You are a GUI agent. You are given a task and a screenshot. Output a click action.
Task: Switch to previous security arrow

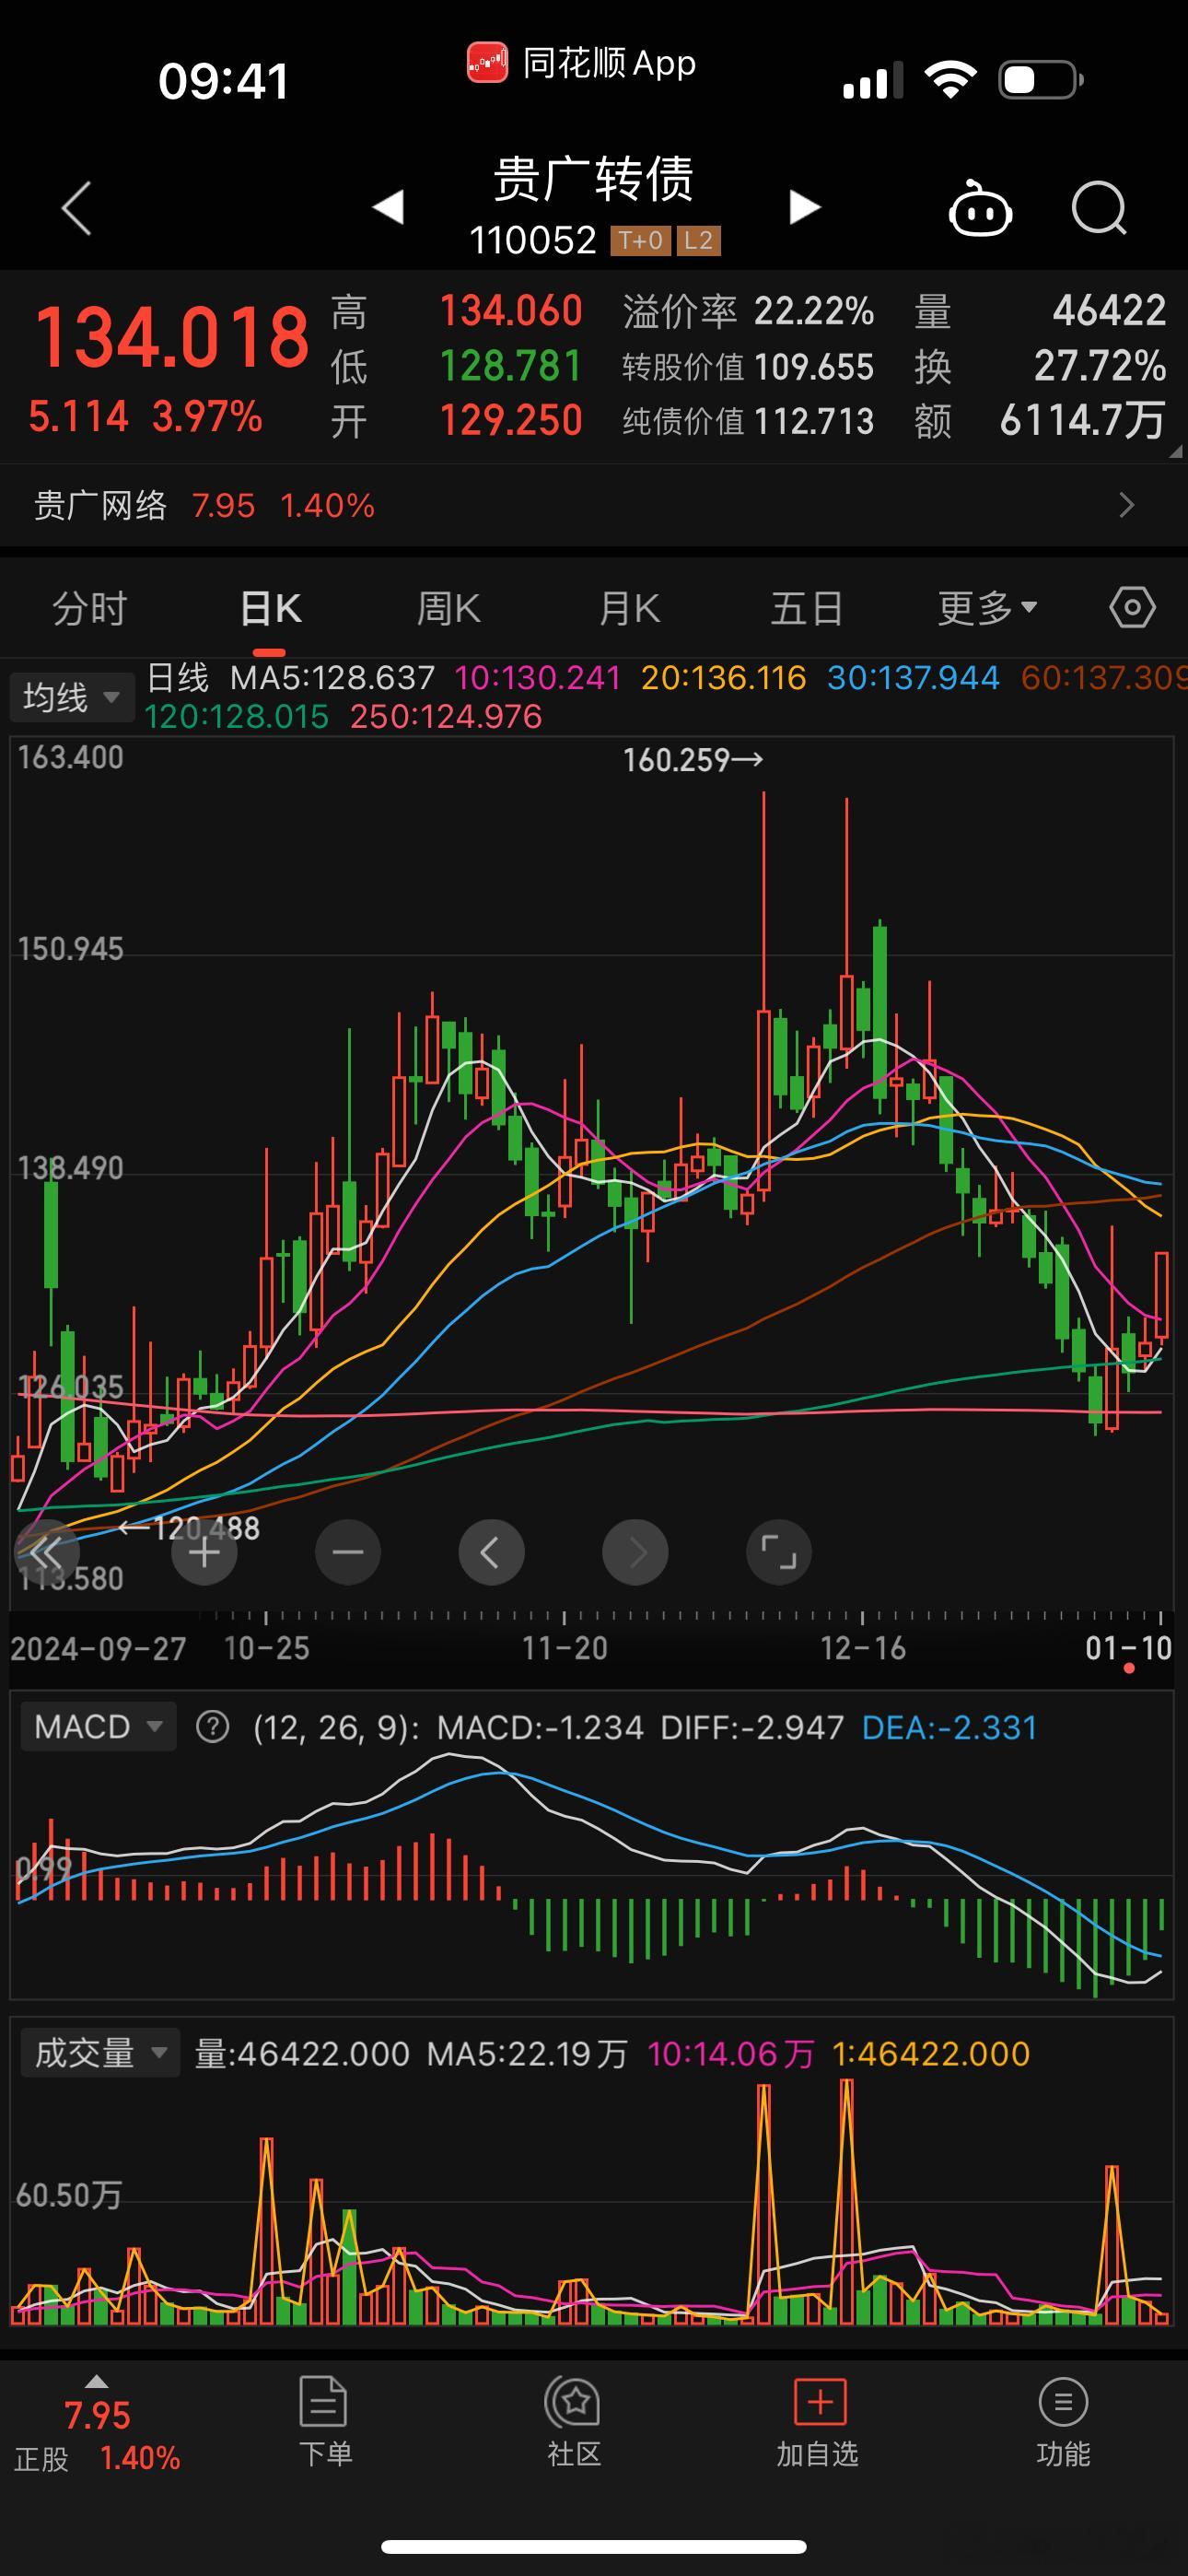[388, 207]
